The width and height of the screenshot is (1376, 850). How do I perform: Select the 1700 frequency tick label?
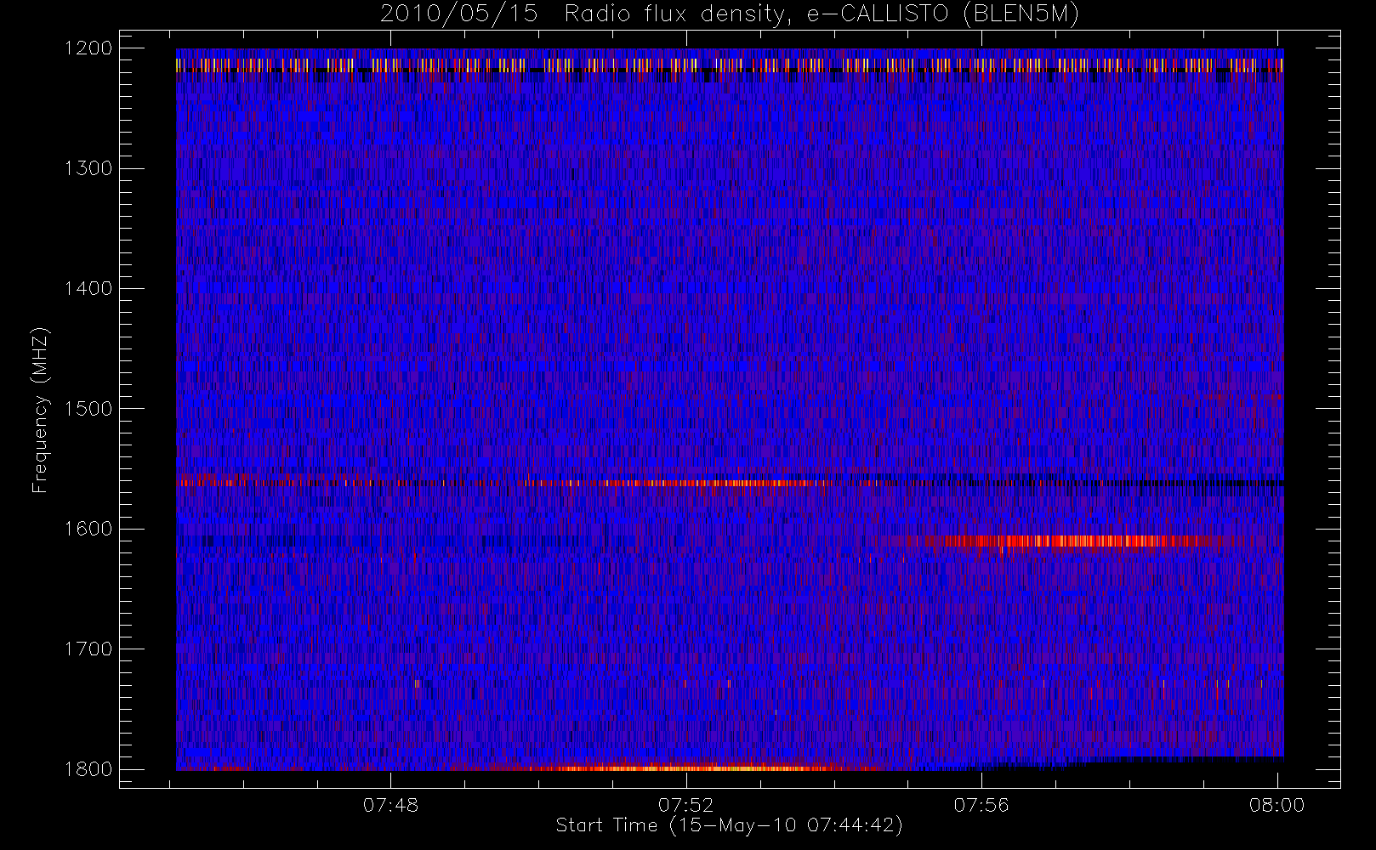[88, 649]
